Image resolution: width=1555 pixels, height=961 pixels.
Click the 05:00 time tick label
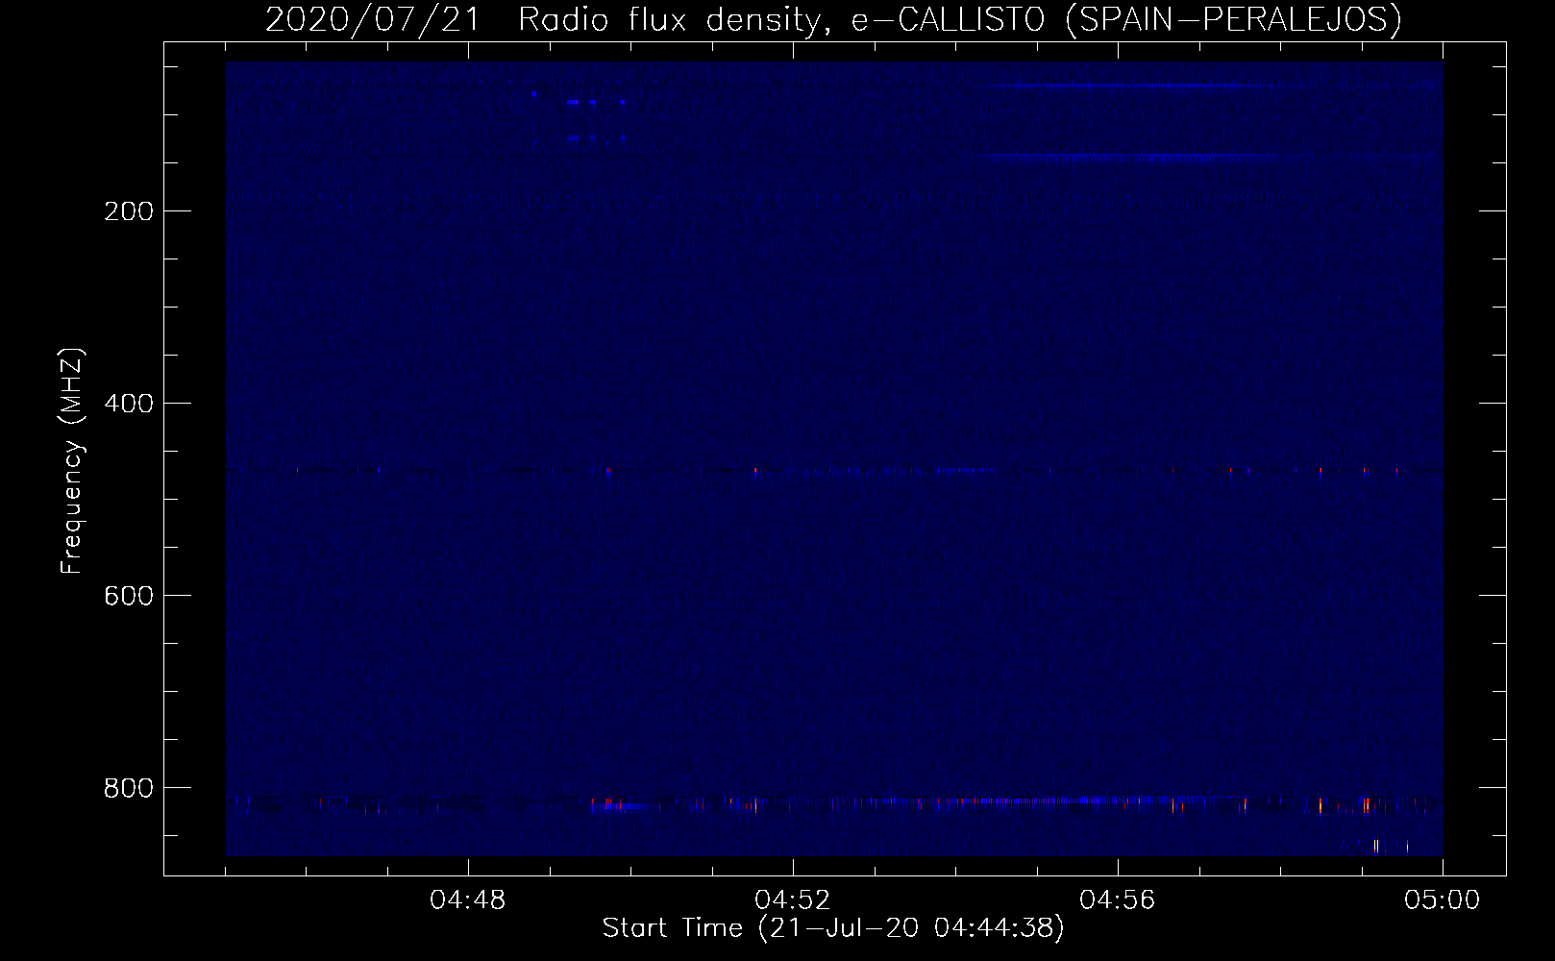[1443, 900]
